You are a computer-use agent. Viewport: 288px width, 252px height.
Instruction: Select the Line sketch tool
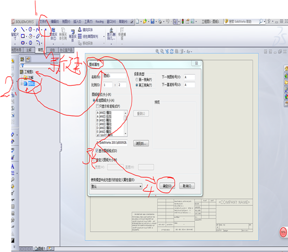click(x=22, y=30)
